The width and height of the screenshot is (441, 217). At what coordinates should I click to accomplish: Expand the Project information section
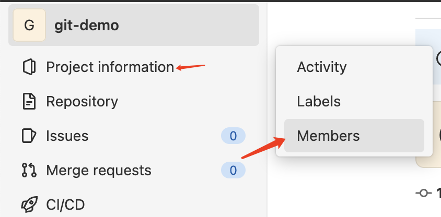[x=110, y=67]
